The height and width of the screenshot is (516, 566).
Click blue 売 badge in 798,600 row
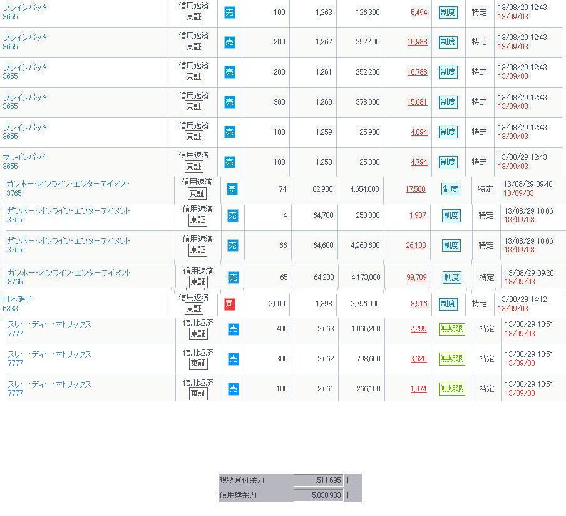pyautogui.click(x=233, y=359)
